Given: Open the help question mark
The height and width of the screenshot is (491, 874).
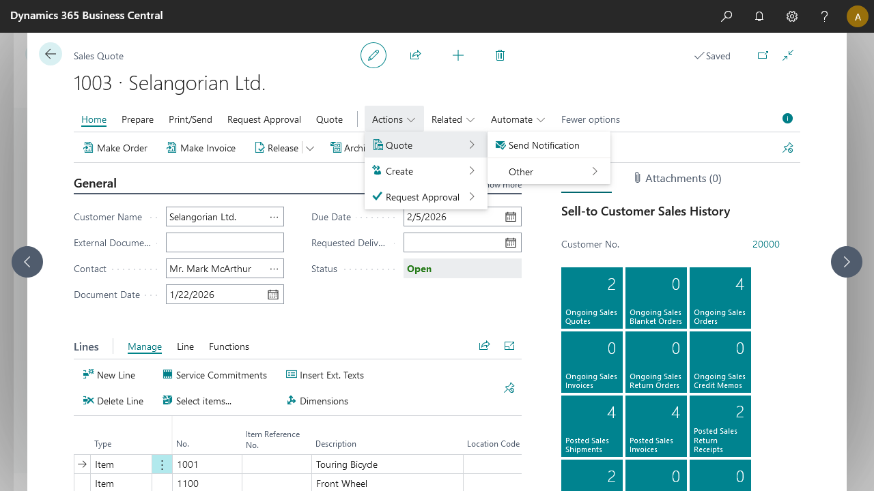Looking at the screenshot, I should (x=825, y=16).
